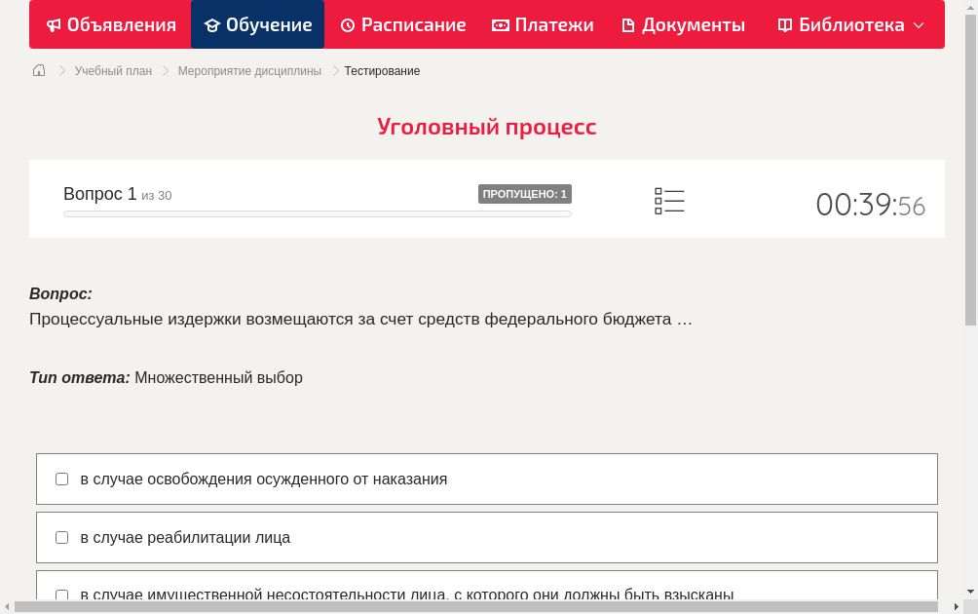
Task: Click the question progress bar
Action: (x=317, y=213)
